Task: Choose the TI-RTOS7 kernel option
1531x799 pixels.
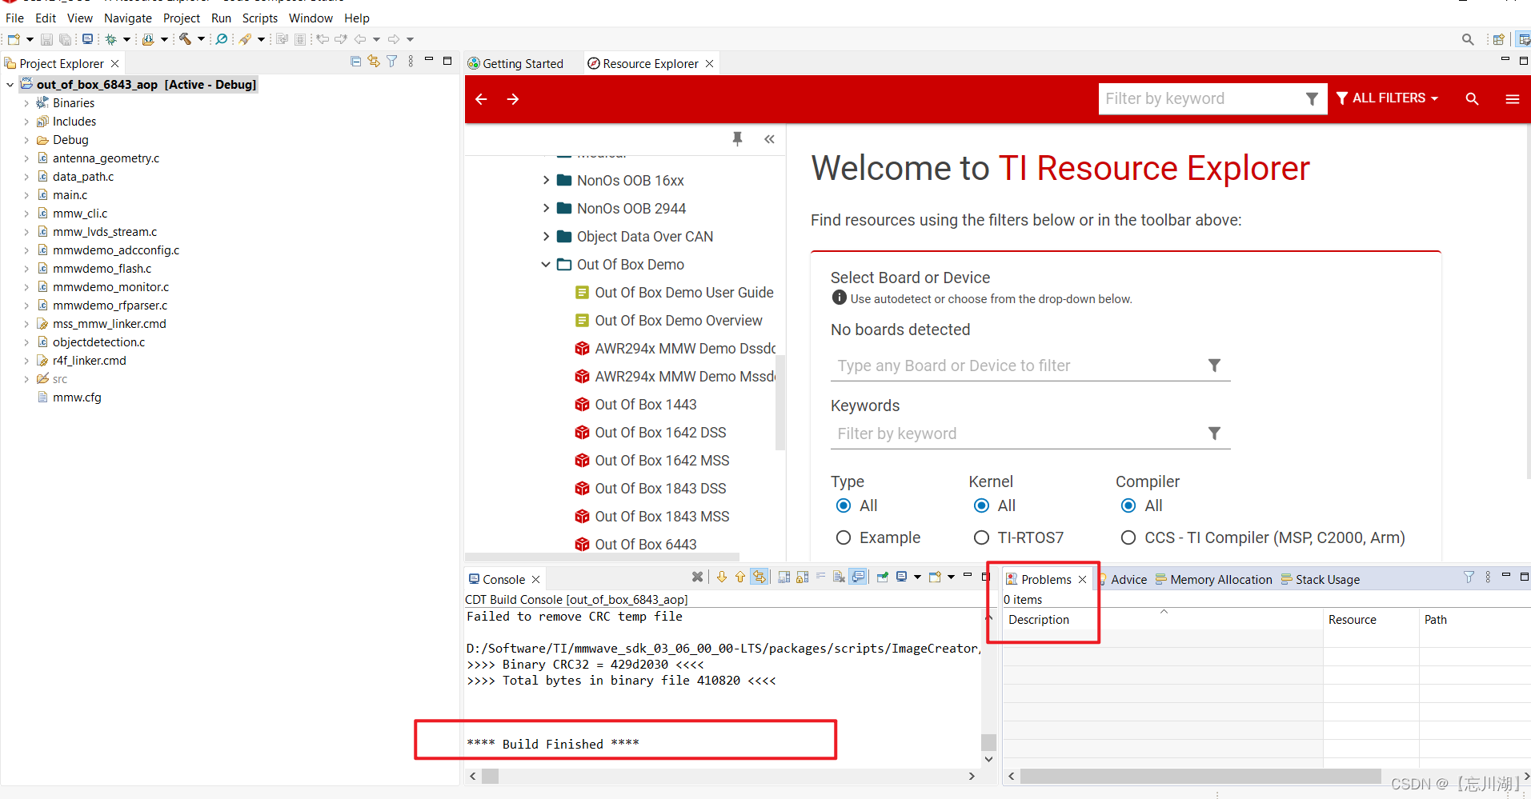Action: tap(982, 537)
